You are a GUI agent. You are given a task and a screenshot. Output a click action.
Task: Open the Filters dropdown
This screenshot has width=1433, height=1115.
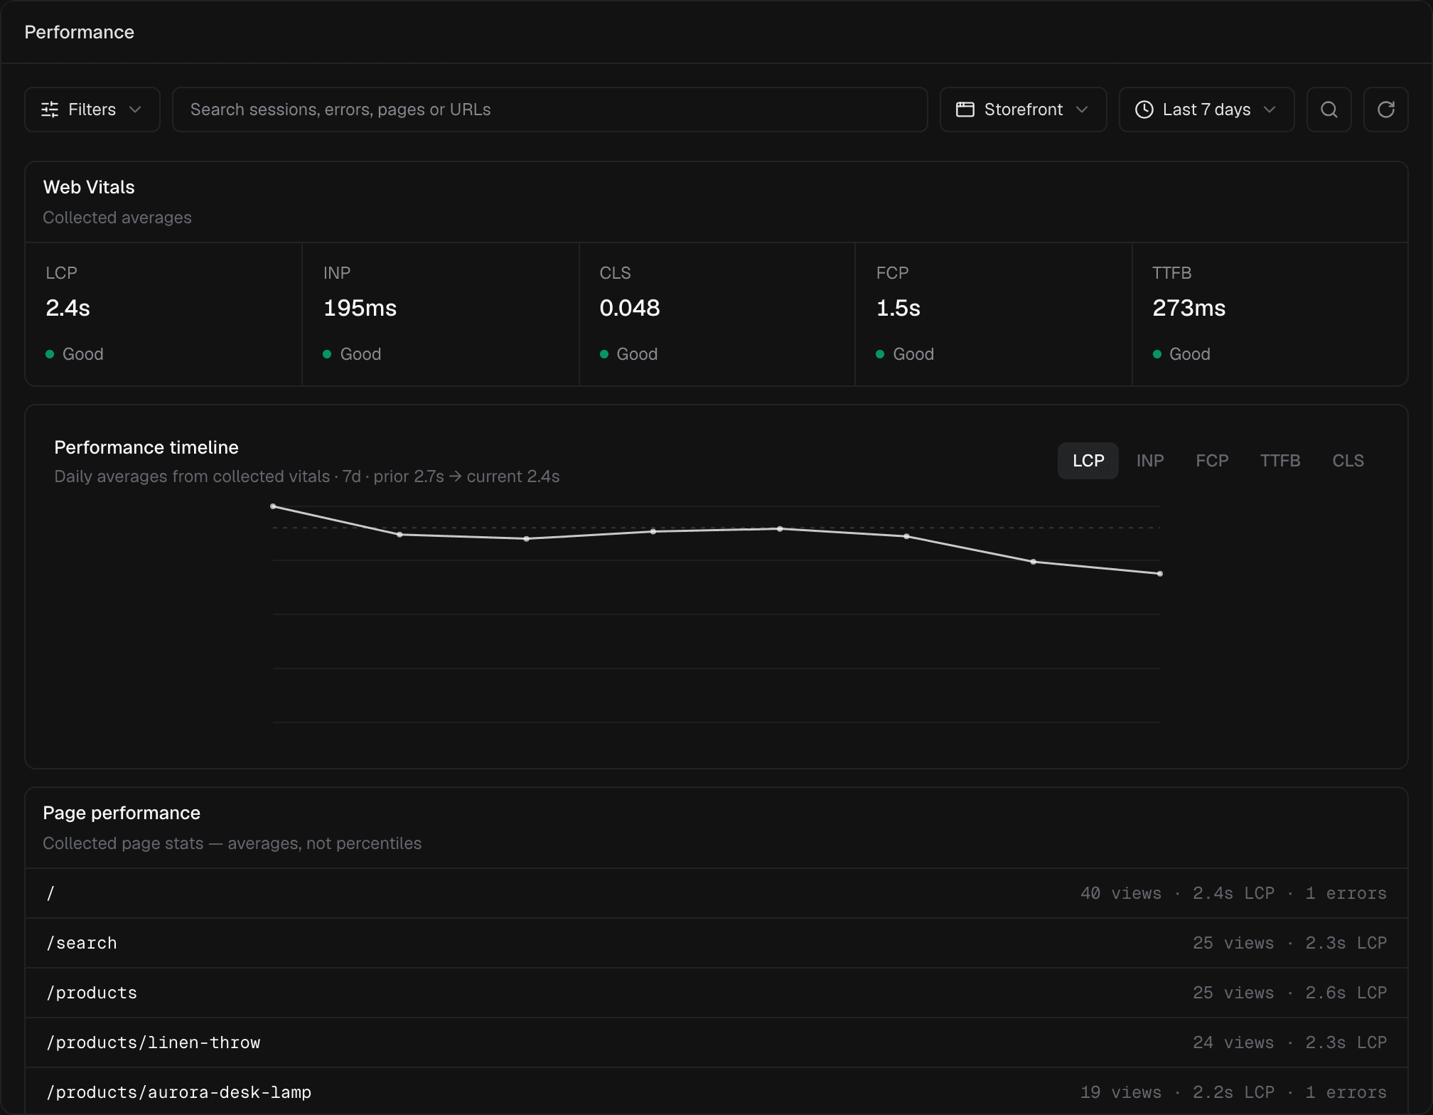pyautogui.click(x=92, y=110)
